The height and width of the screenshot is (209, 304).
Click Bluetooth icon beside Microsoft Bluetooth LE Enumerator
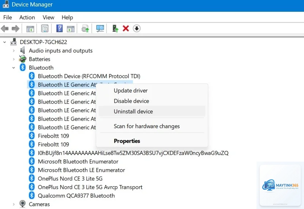point(32,170)
